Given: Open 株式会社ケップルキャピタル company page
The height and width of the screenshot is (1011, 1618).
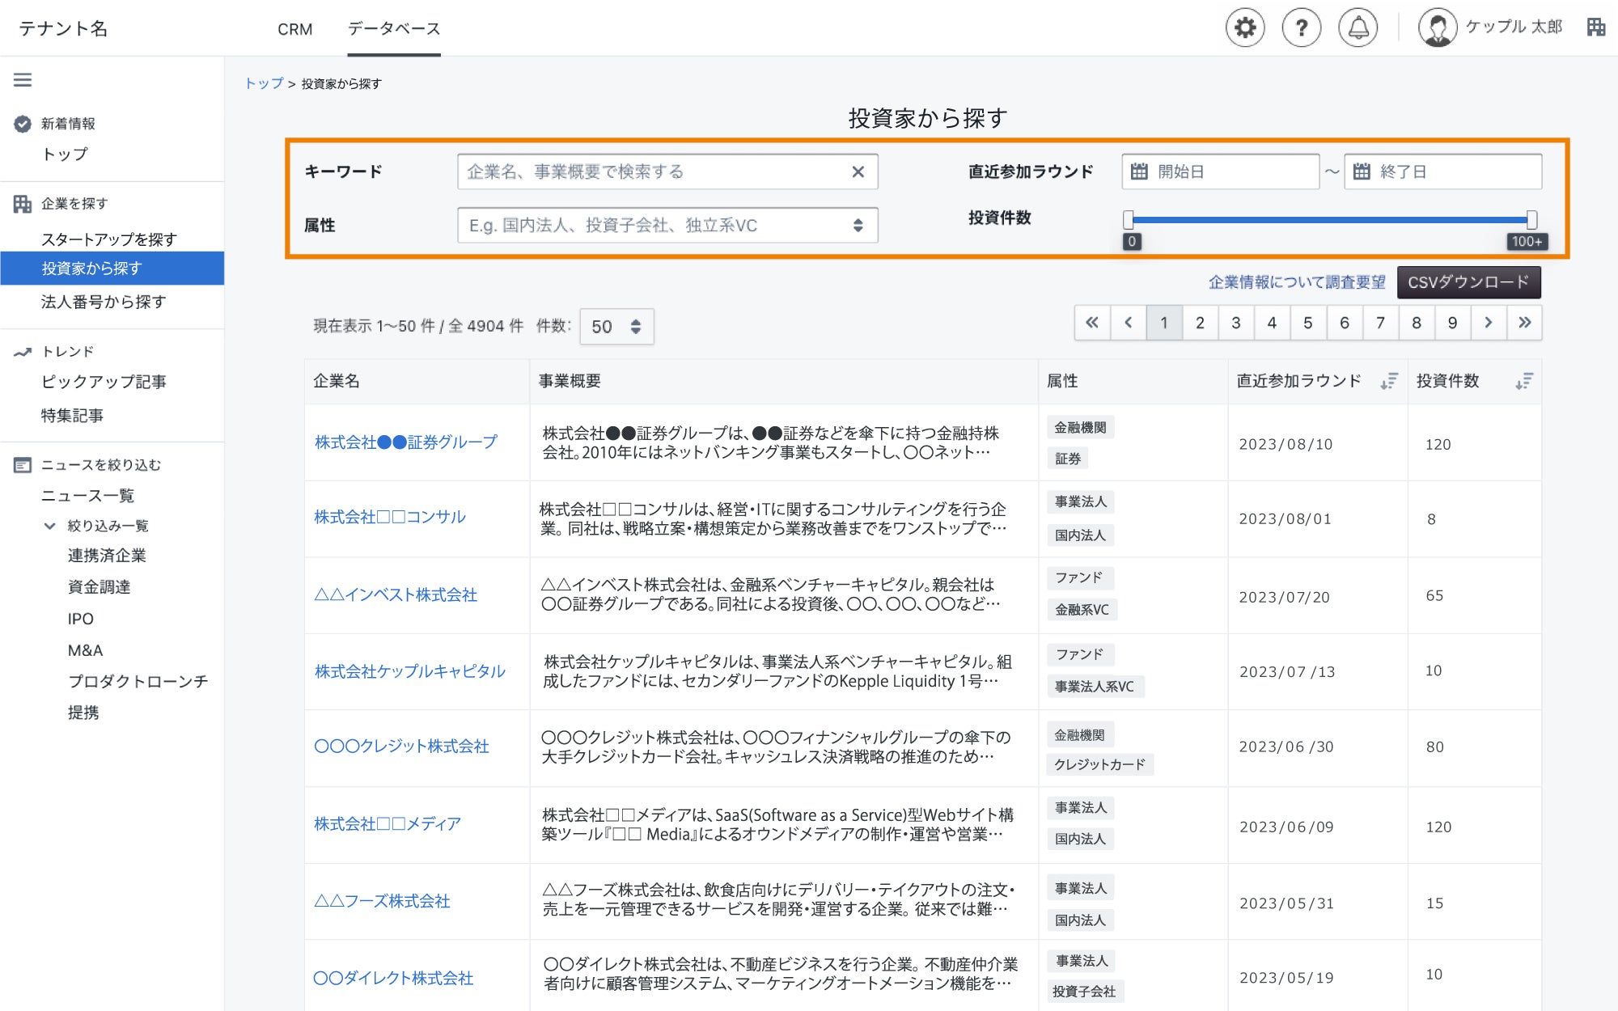Looking at the screenshot, I should pos(409,671).
